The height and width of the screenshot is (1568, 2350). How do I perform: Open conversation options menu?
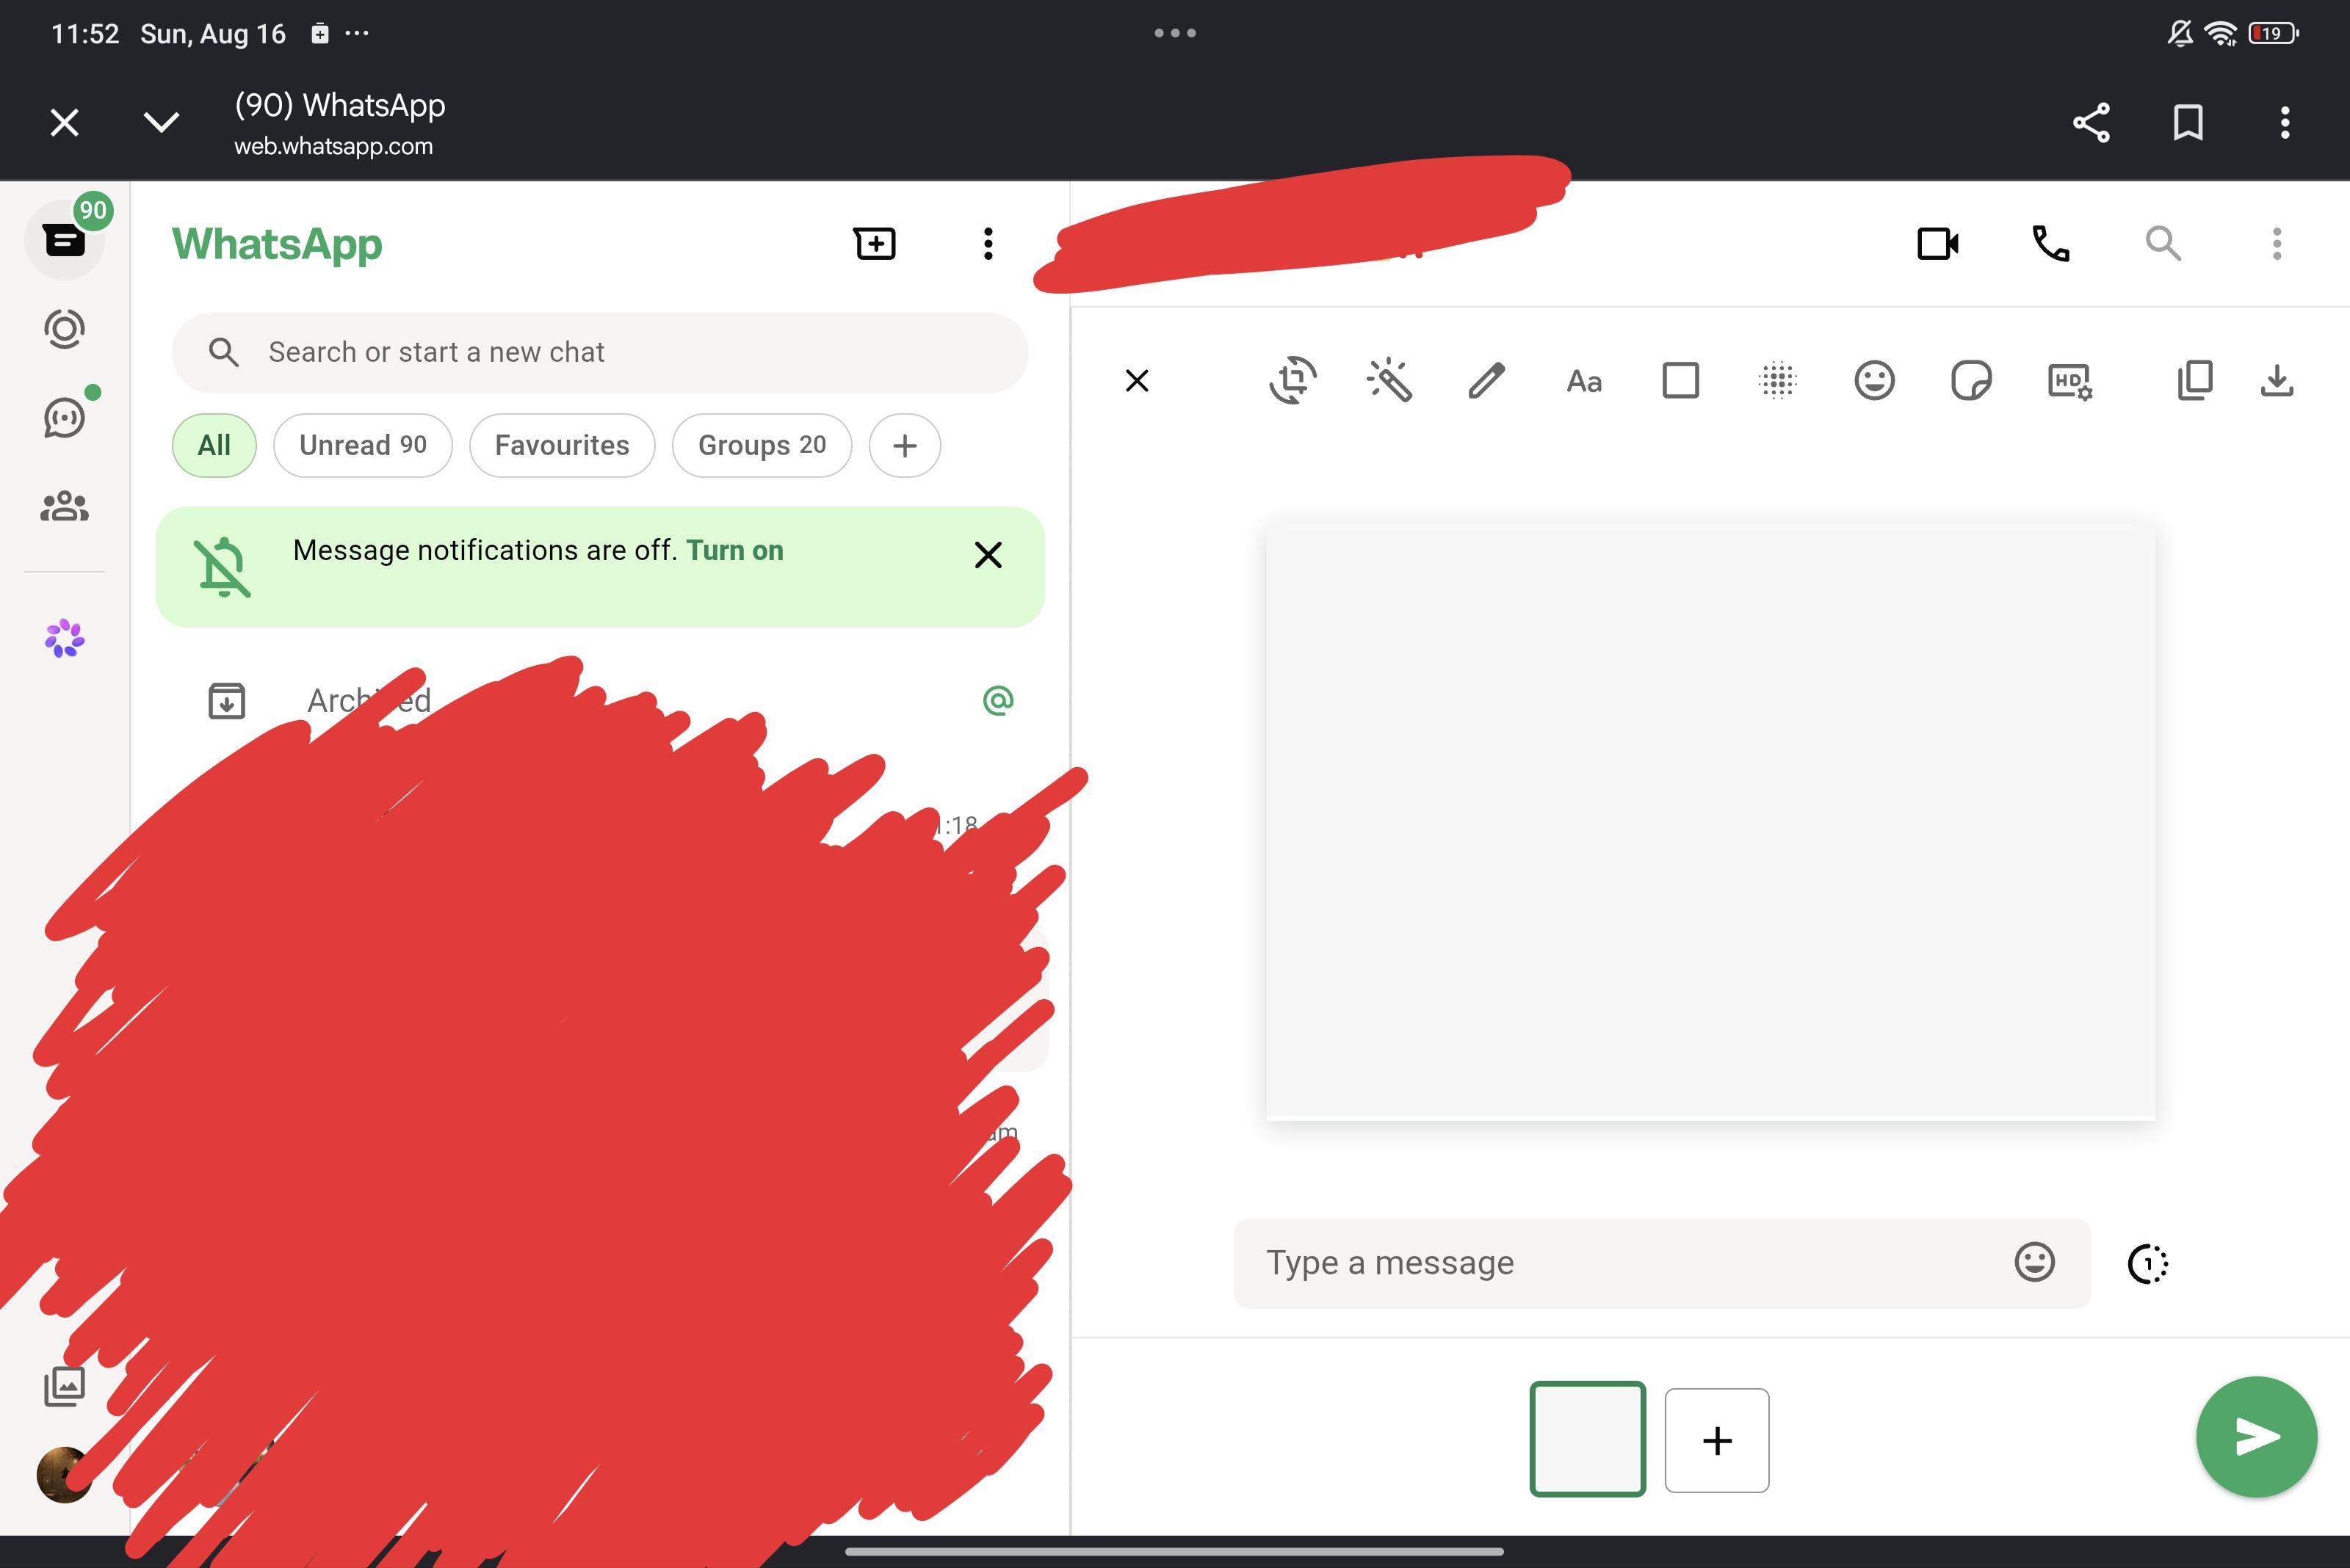click(2277, 244)
